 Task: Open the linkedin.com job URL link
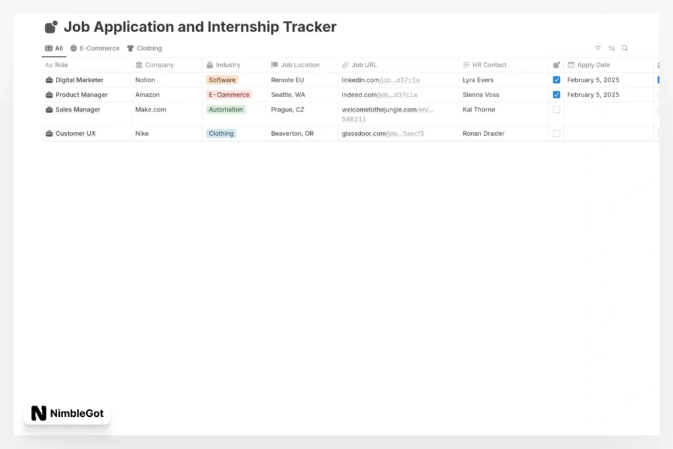[x=380, y=80]
